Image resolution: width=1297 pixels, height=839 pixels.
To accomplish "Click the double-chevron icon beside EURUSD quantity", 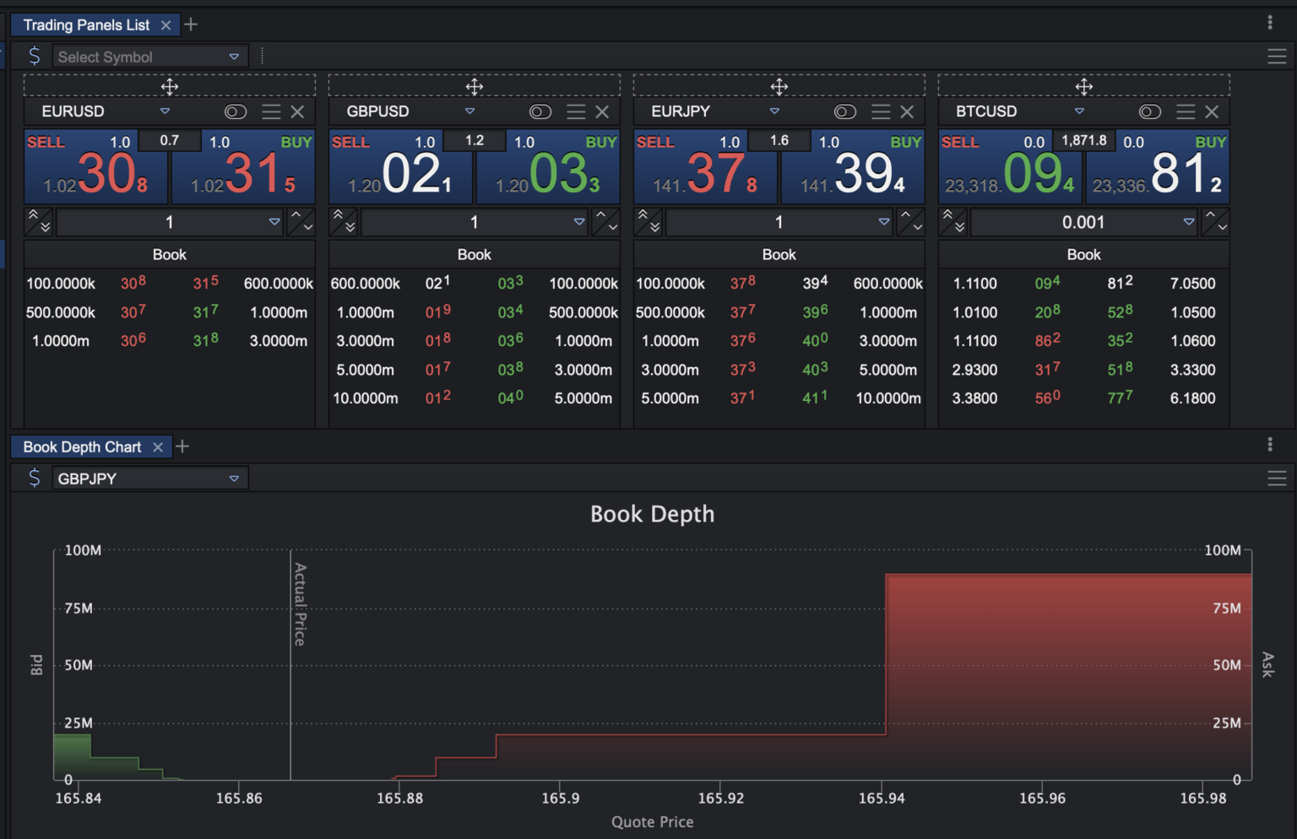I will [38, 222].
